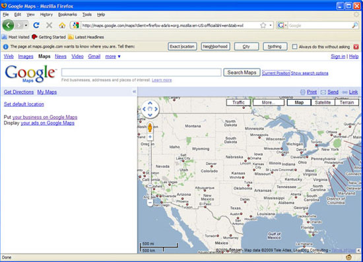
Task: Go back with the green back arrow
Action: [x=8, y=25]
